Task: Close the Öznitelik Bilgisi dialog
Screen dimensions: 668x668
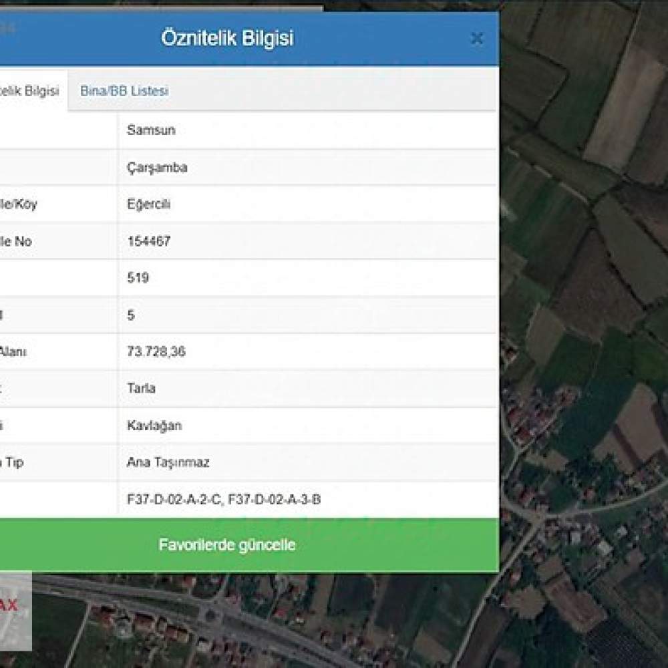Action: coord(477,39)
